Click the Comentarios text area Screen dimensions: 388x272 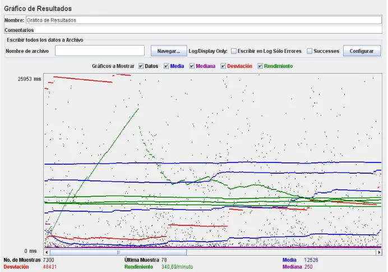click(208, 30)
